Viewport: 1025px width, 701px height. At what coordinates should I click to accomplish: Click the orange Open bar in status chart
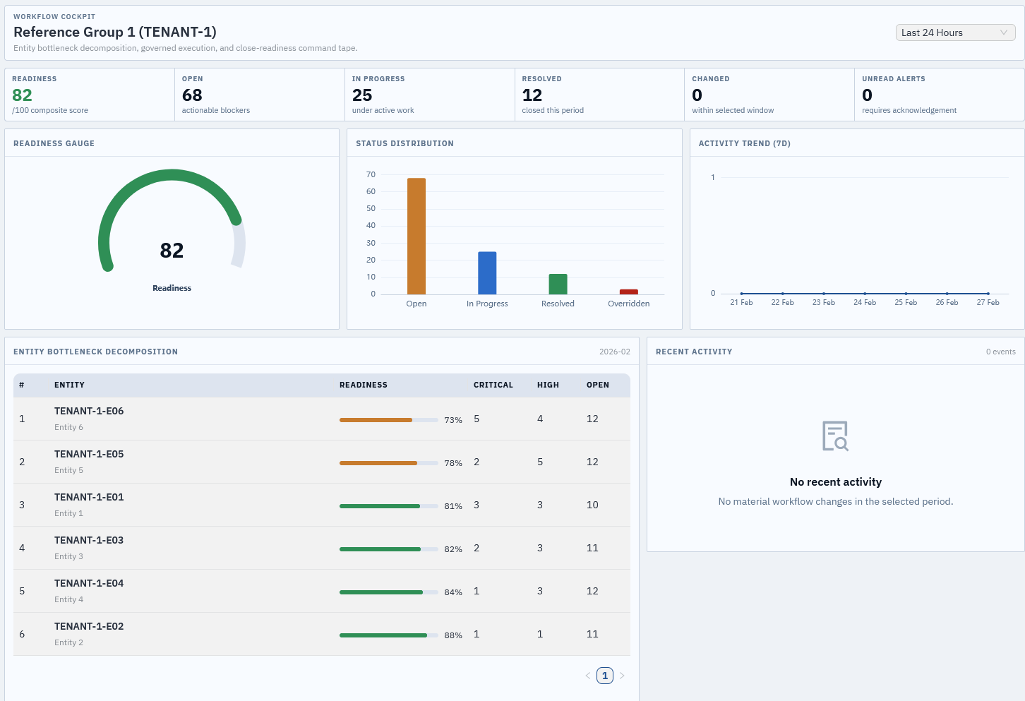click(x=416, y=236)
